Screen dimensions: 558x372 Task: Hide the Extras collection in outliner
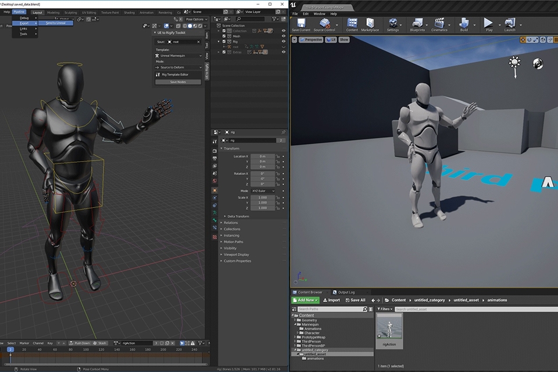(x=283, y=52)
